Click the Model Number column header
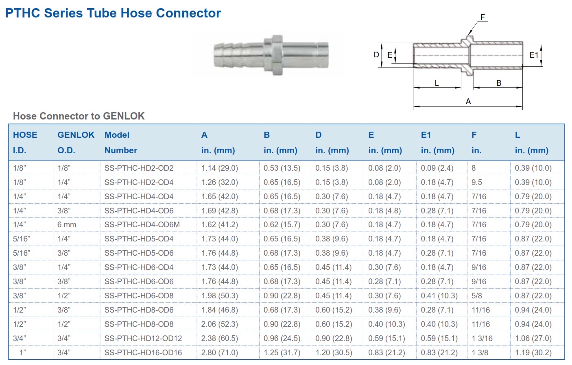 pos(121,142)
